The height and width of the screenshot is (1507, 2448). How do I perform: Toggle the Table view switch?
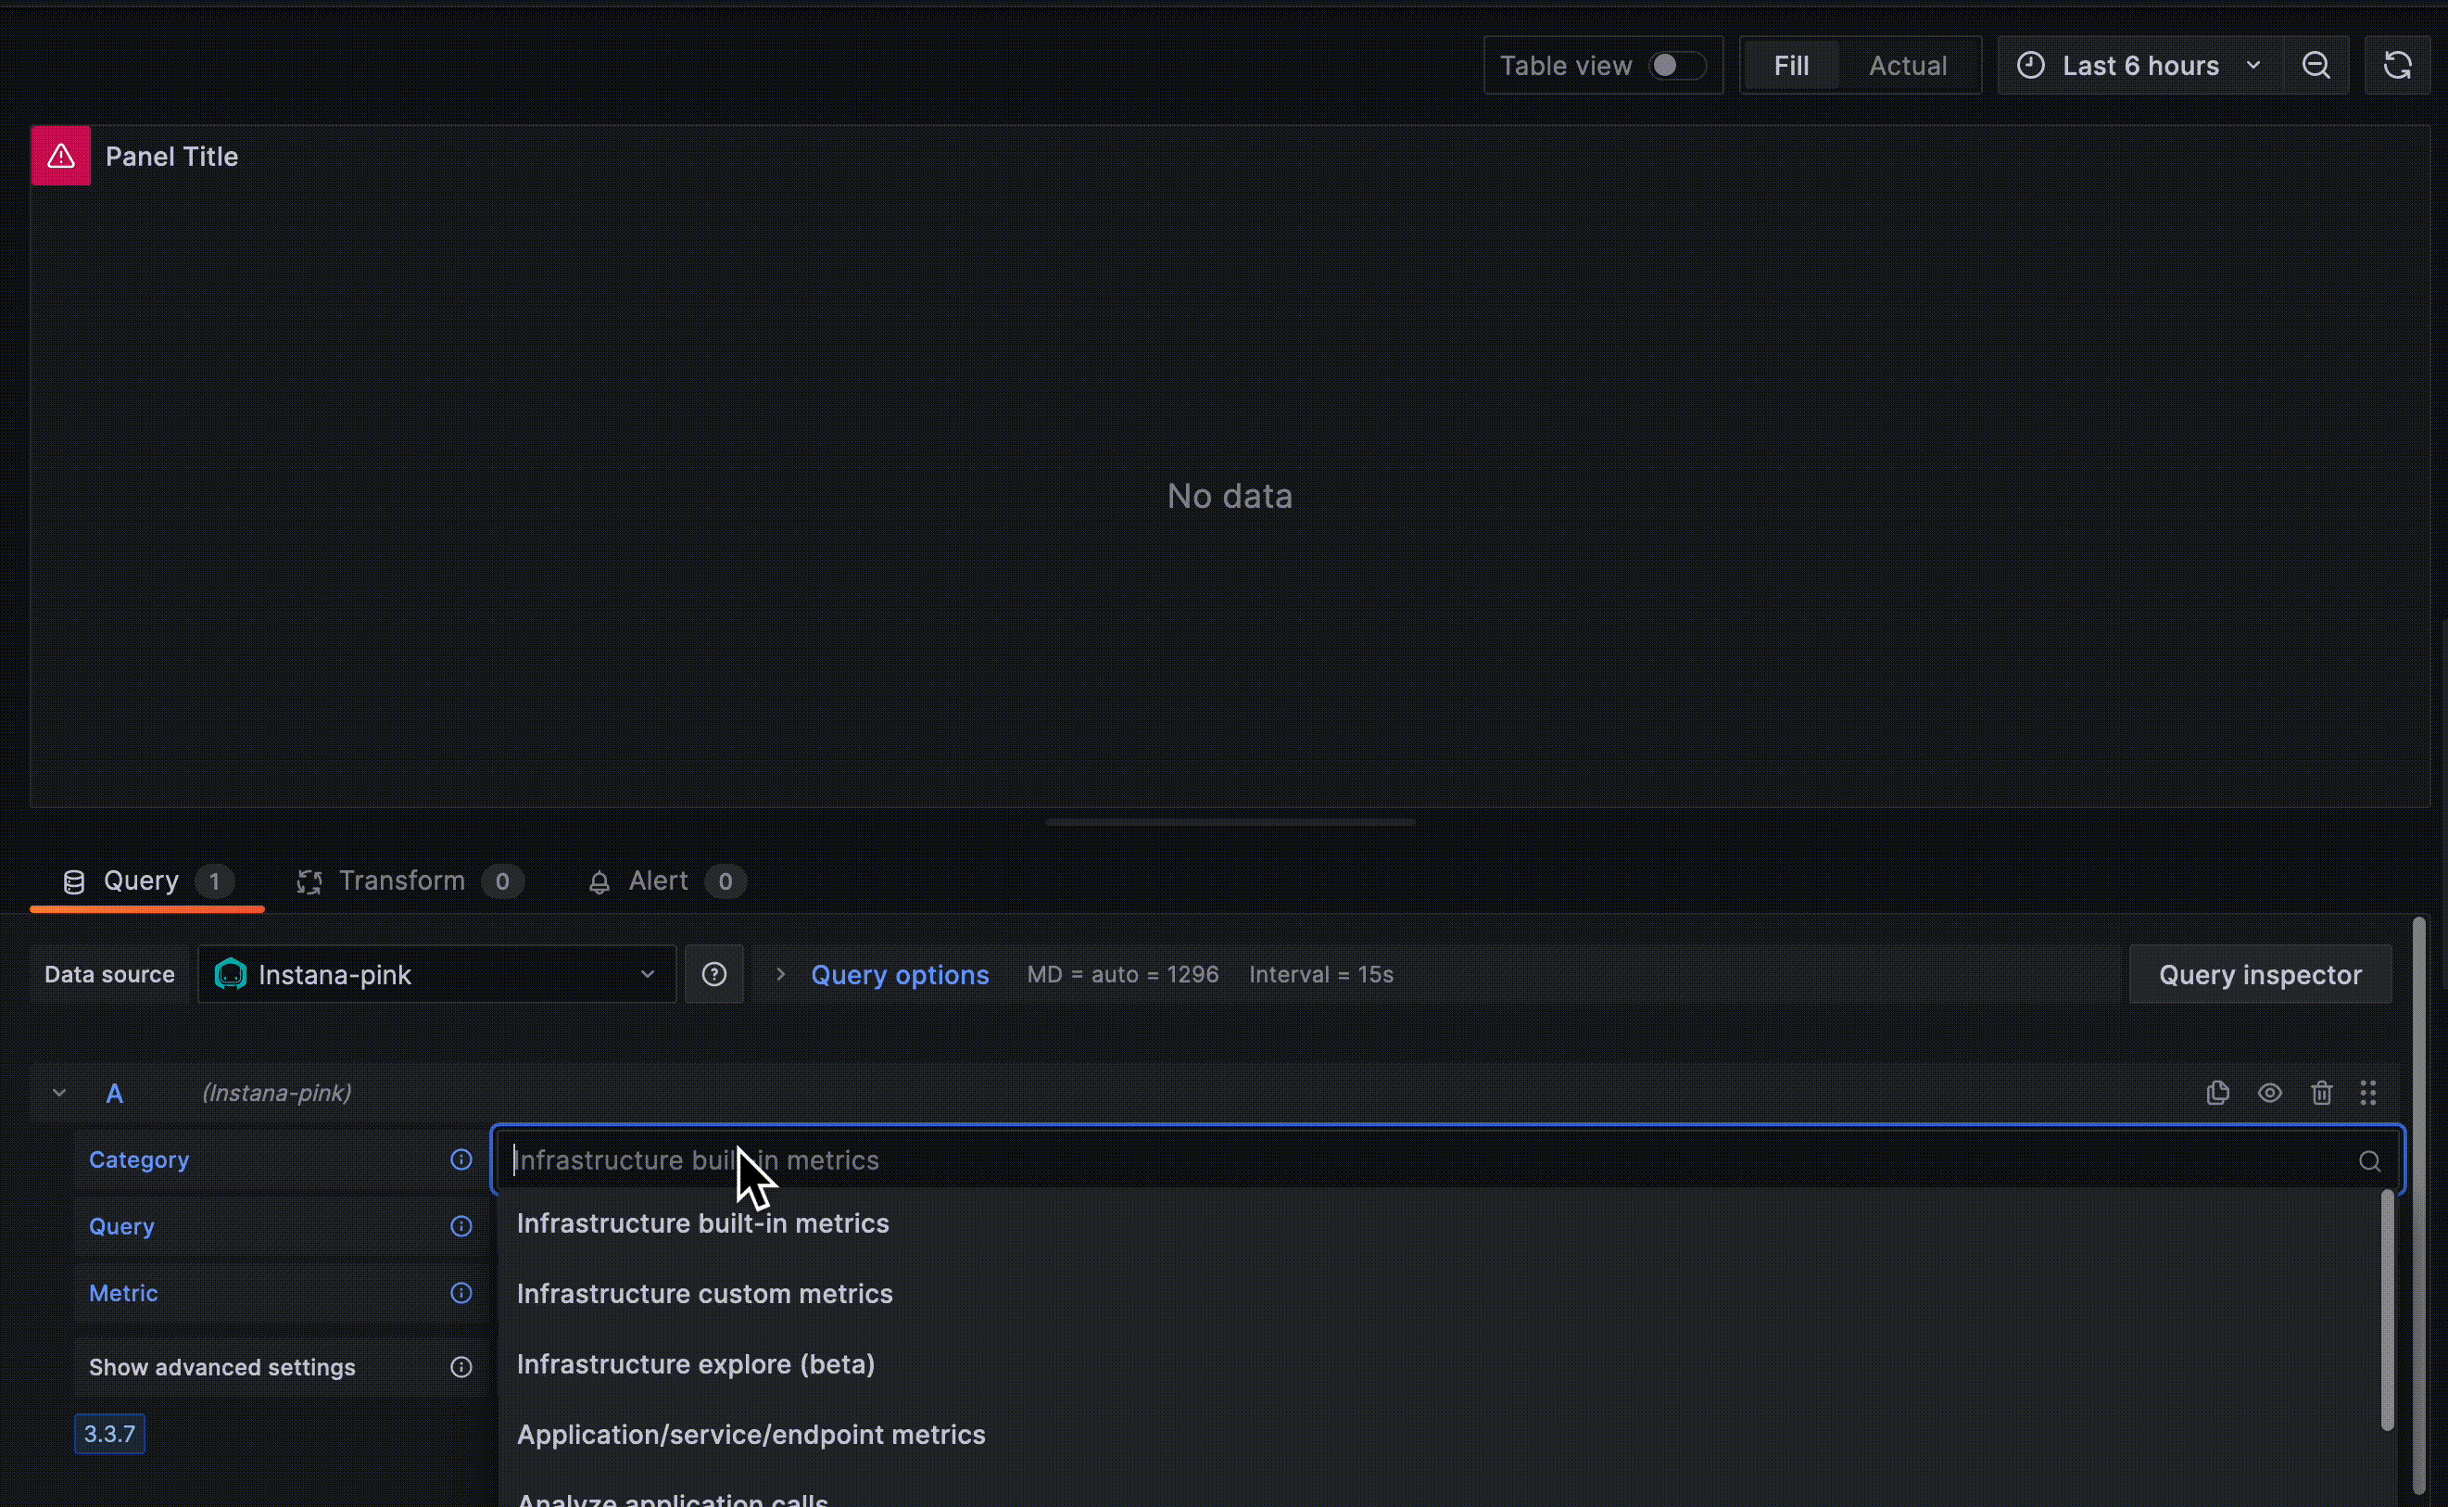coord(1677,66)
